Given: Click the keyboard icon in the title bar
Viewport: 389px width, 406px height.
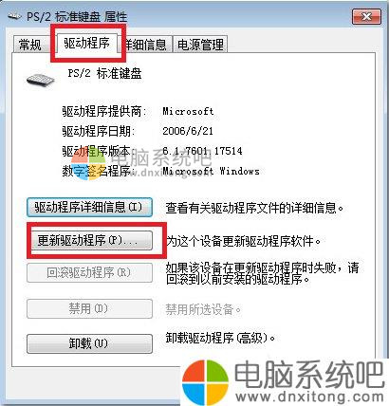Looking at the screenshot, I should pos(14,16).
